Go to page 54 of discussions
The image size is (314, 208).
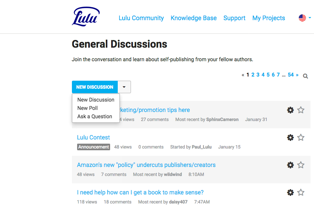291,75
